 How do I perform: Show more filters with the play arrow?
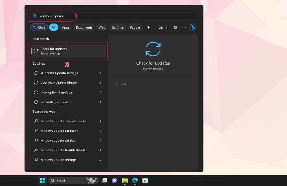pos(149,27)
